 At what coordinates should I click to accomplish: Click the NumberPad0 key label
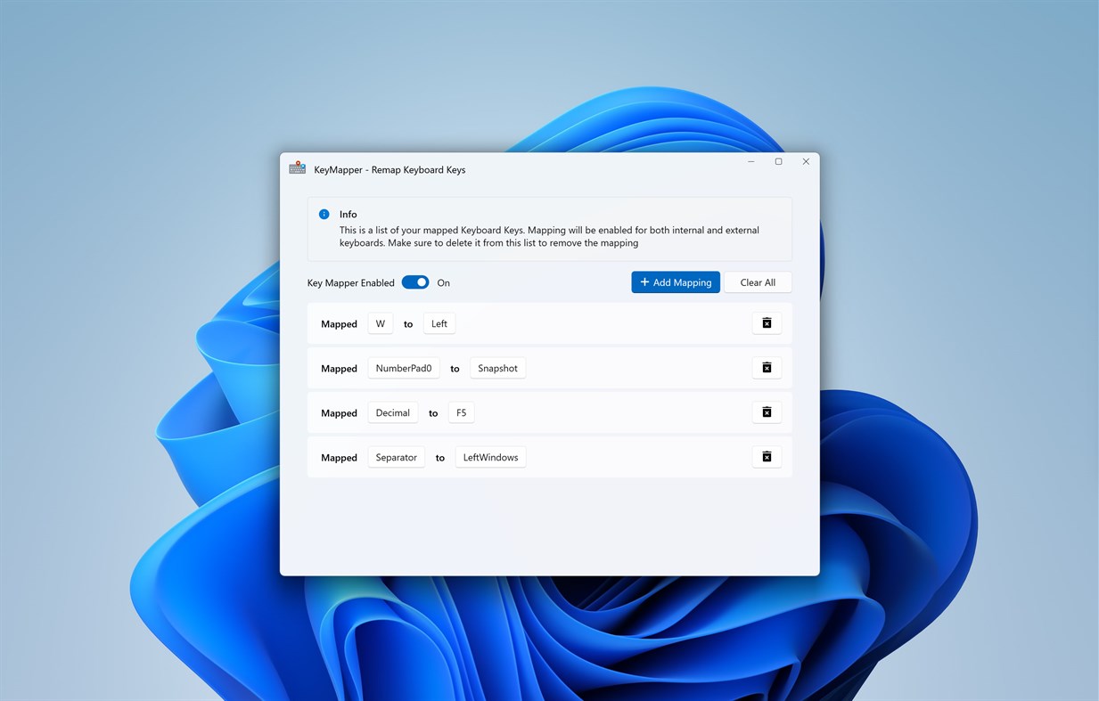point(403,367)
